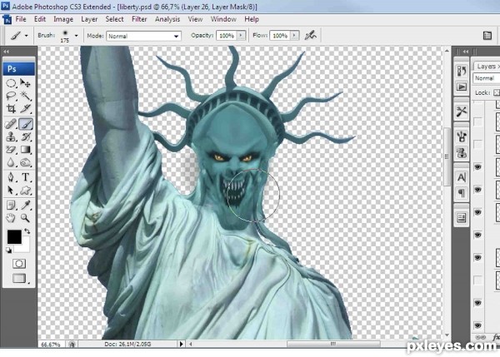Open the Paragraph panel icon

pos(461,193)
